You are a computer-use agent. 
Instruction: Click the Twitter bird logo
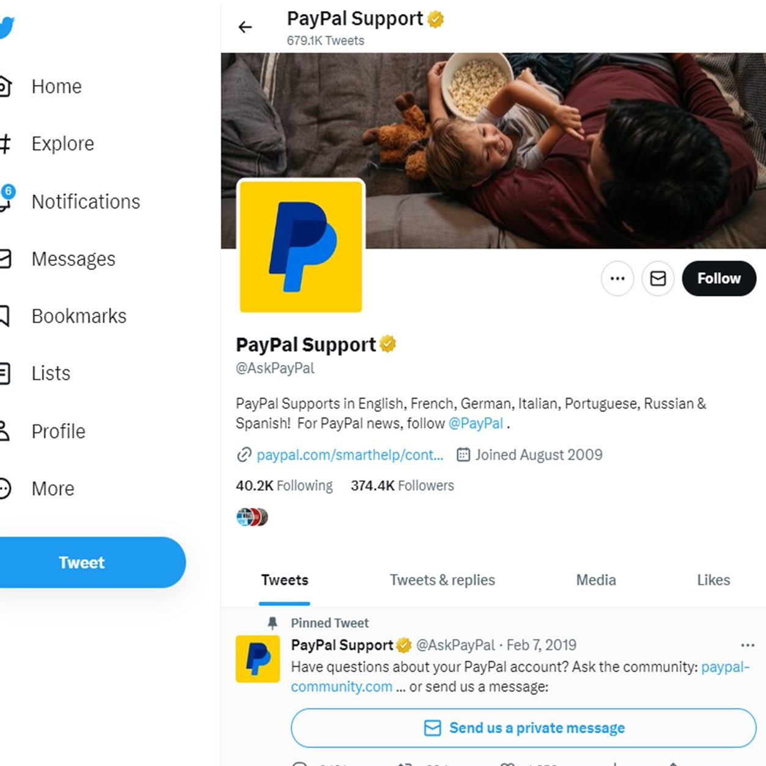6,28
